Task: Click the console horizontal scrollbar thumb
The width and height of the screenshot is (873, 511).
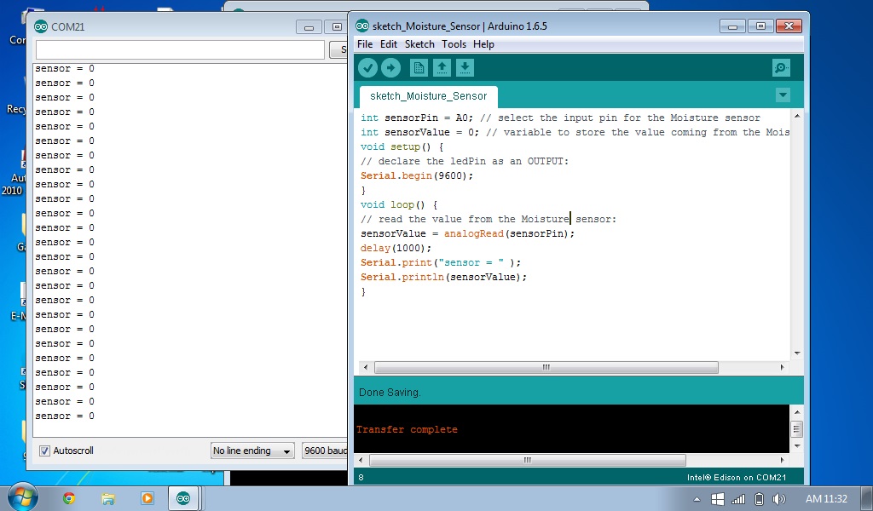Action: [x=527, y=461]
